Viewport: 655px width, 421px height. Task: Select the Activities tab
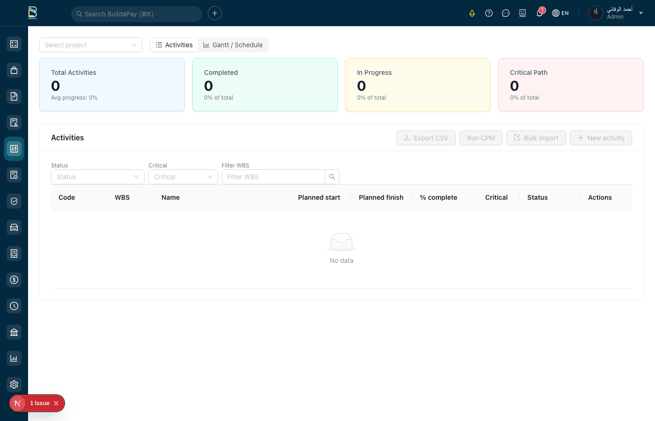click(x=174, y=45)
